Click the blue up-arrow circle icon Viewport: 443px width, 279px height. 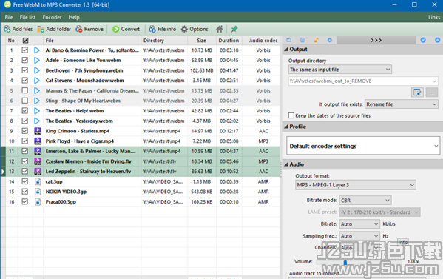click(x=437, y=40)
